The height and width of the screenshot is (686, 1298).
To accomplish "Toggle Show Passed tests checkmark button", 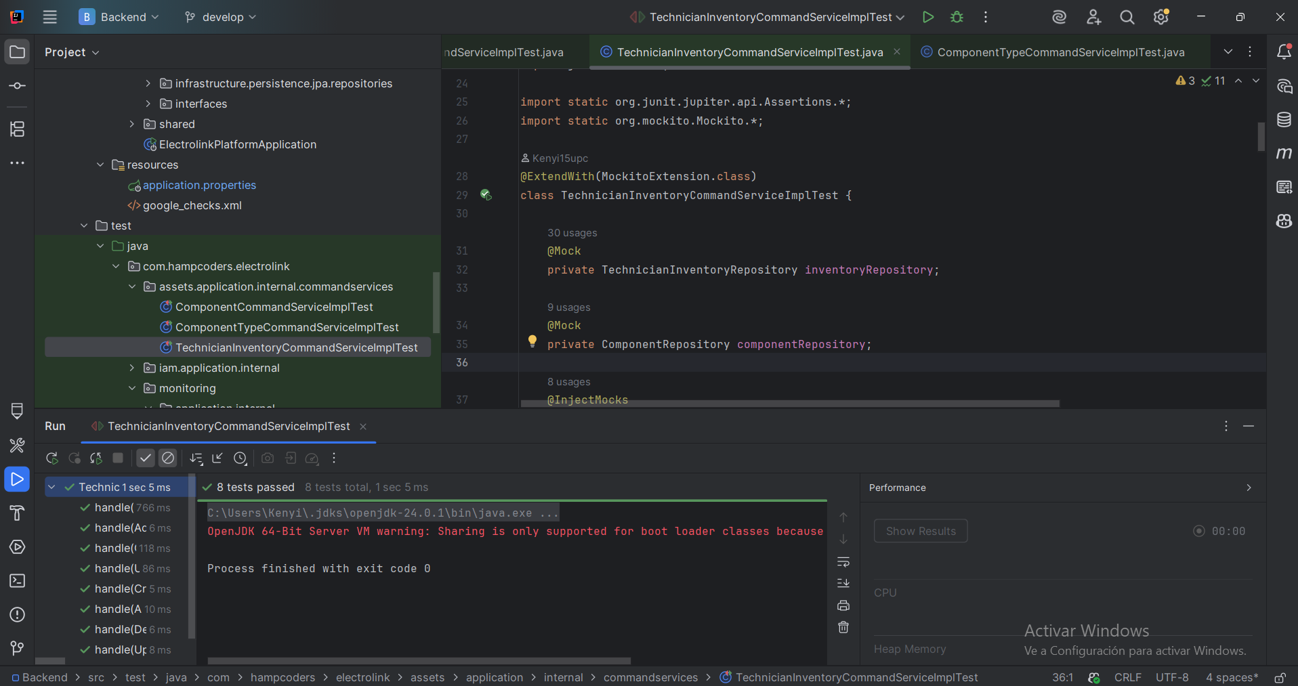I will coord(146,458).
